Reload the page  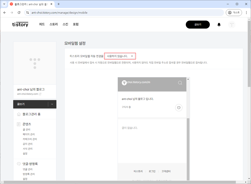[x=19, y=13]
